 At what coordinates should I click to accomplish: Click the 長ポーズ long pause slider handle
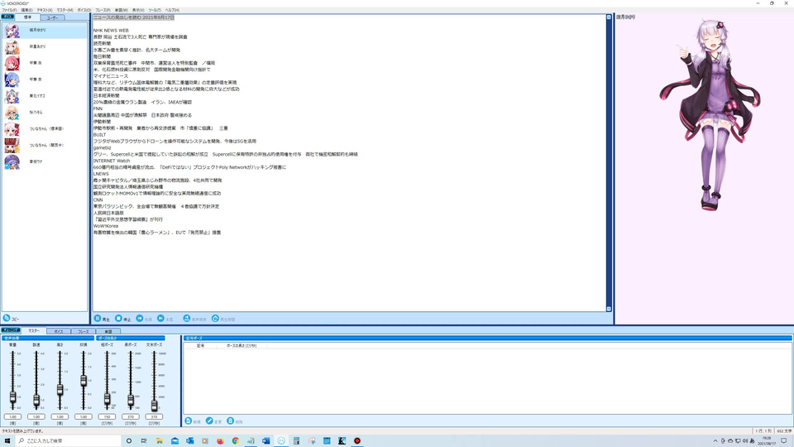pos(131,401)
